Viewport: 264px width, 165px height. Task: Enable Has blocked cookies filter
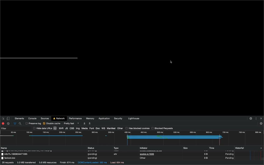click(127, 128)
